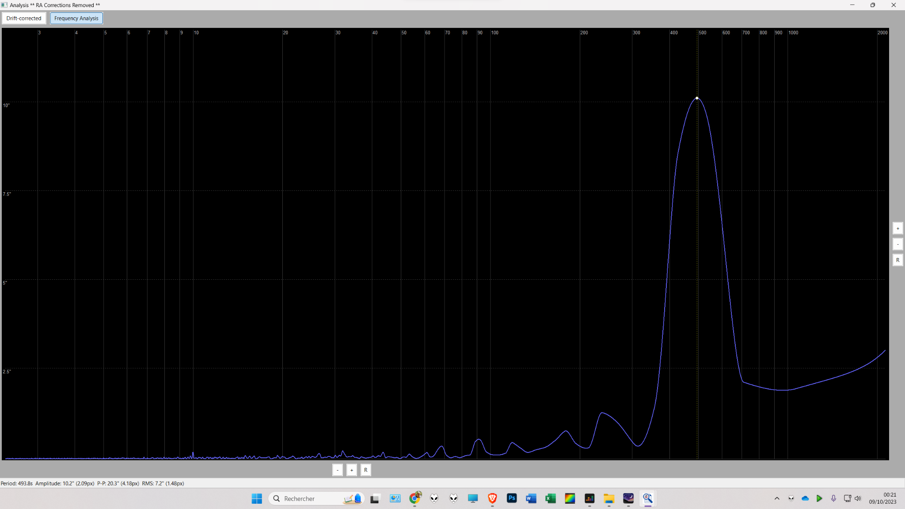The width and height of the screenshot is (905, 509).
Task: Click the 20 period axis label
Action: click(285, 33)
